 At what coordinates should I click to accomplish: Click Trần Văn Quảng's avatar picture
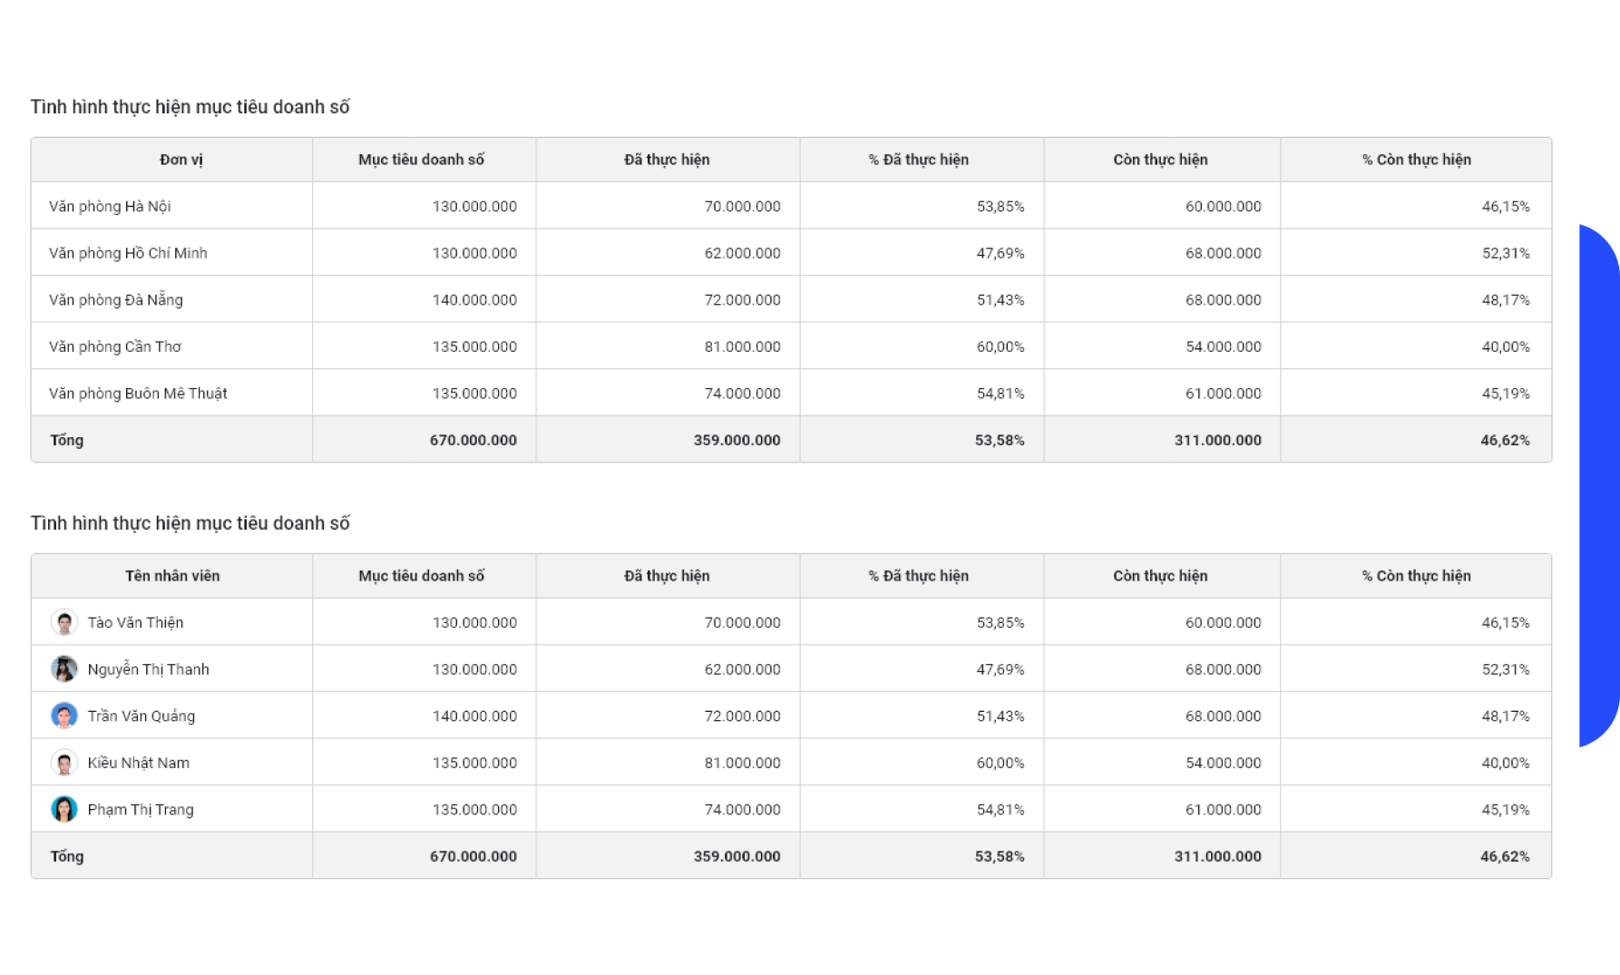63,717
